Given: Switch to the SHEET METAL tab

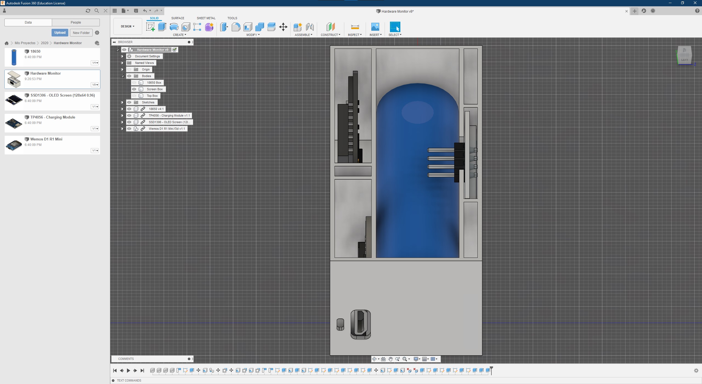Looking at the screenshot, I should pos(206,18).
